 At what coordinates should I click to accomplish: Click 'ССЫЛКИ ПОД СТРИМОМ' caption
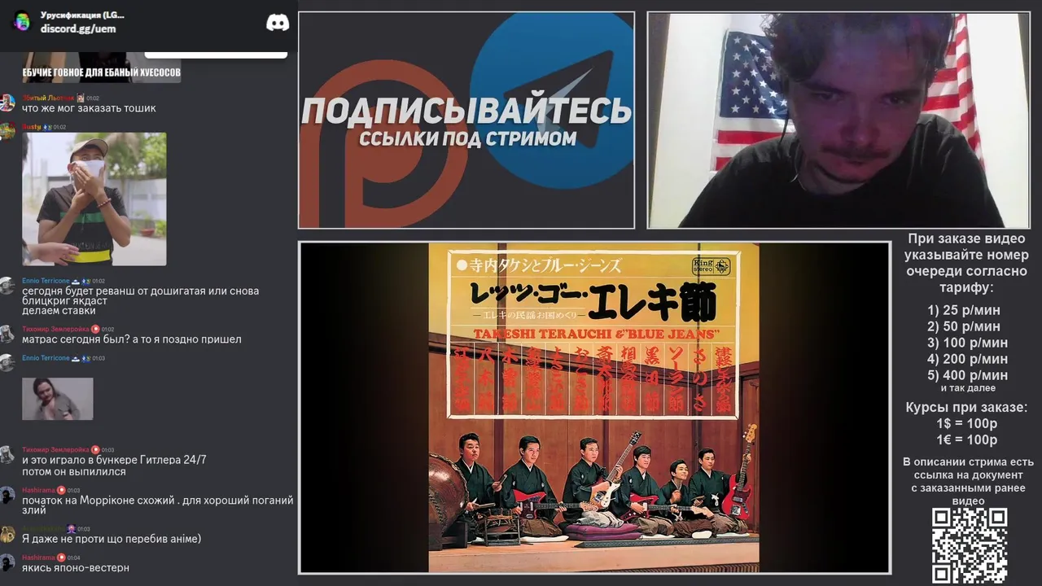coord(467,138)
